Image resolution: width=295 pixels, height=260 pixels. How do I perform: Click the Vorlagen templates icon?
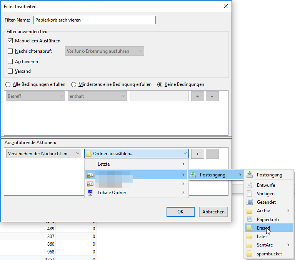pos(249,194)
